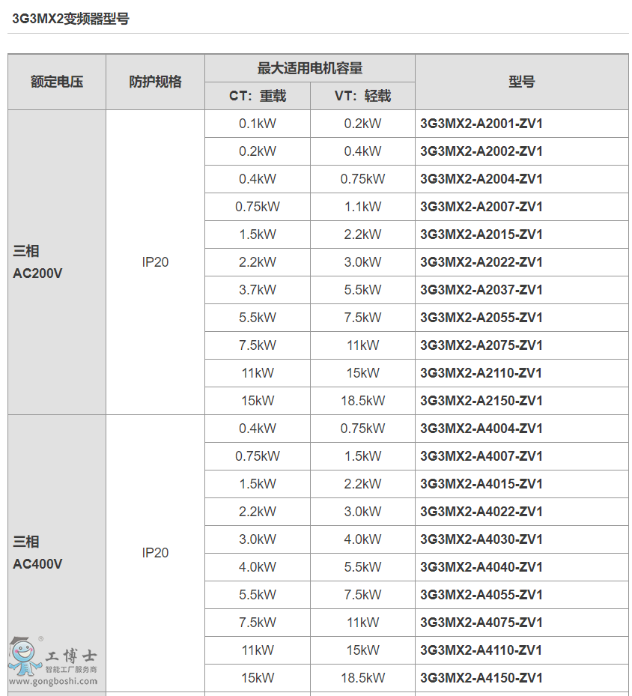Click VT value 7.5kW for A2055
This screenshot has width=632, height=696.
click(x=362, y=318)
